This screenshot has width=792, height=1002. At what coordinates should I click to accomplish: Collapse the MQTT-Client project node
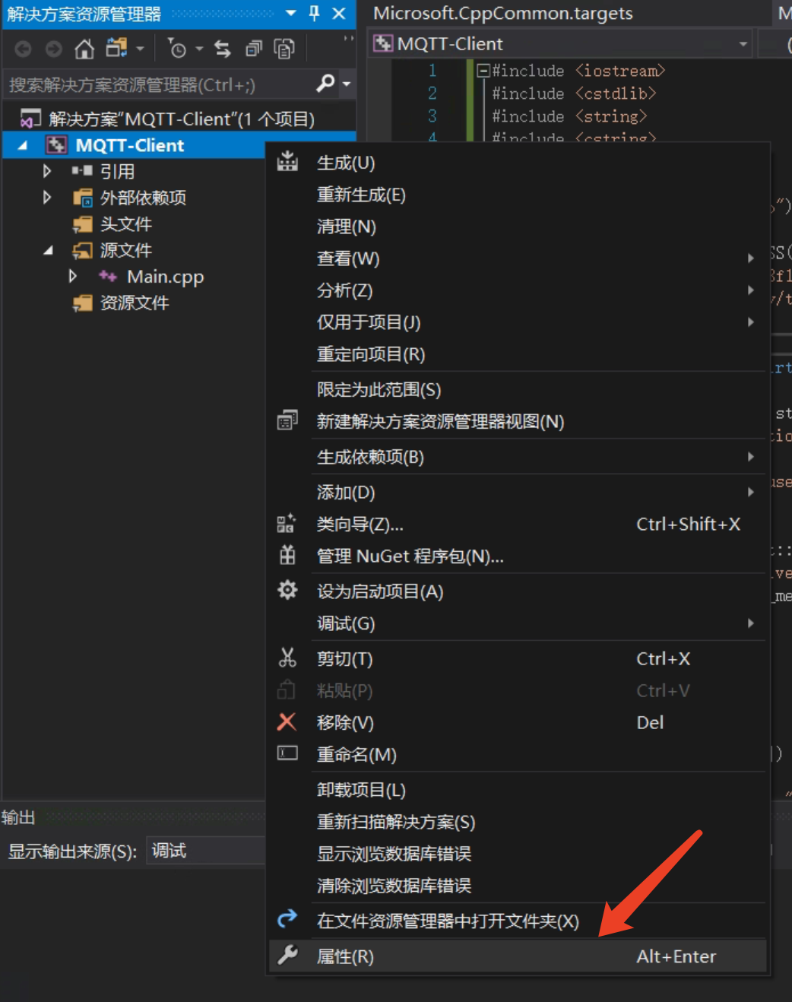coord(22,145)
